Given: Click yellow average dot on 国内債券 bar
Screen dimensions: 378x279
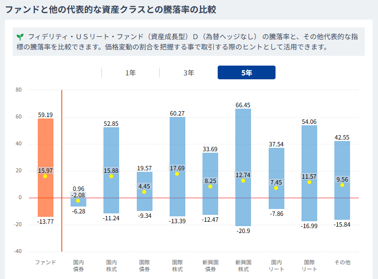Looking at the screenshot, I should pyautogui.click(x=78, y=201).
